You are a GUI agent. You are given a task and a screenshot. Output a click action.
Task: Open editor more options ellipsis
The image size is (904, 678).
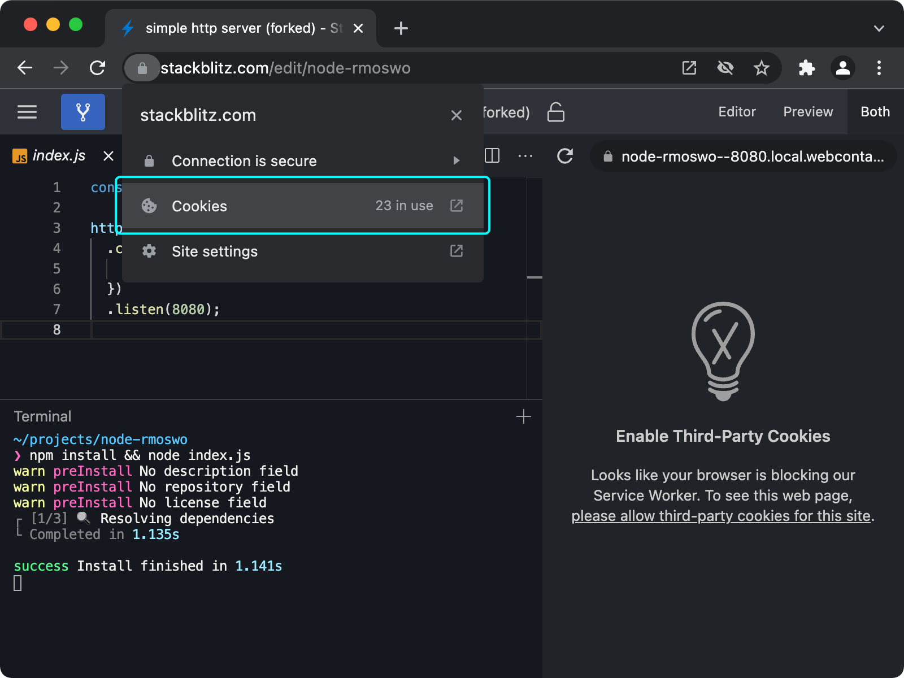[525, 156]
